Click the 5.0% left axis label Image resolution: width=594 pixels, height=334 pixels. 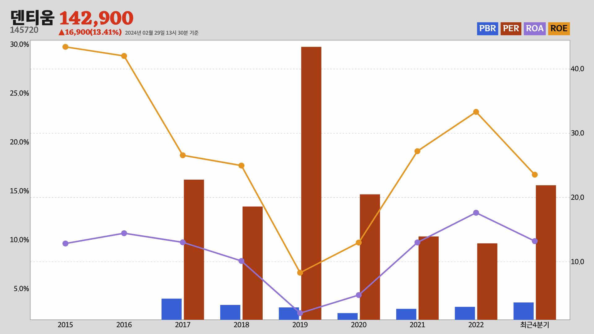21,289
